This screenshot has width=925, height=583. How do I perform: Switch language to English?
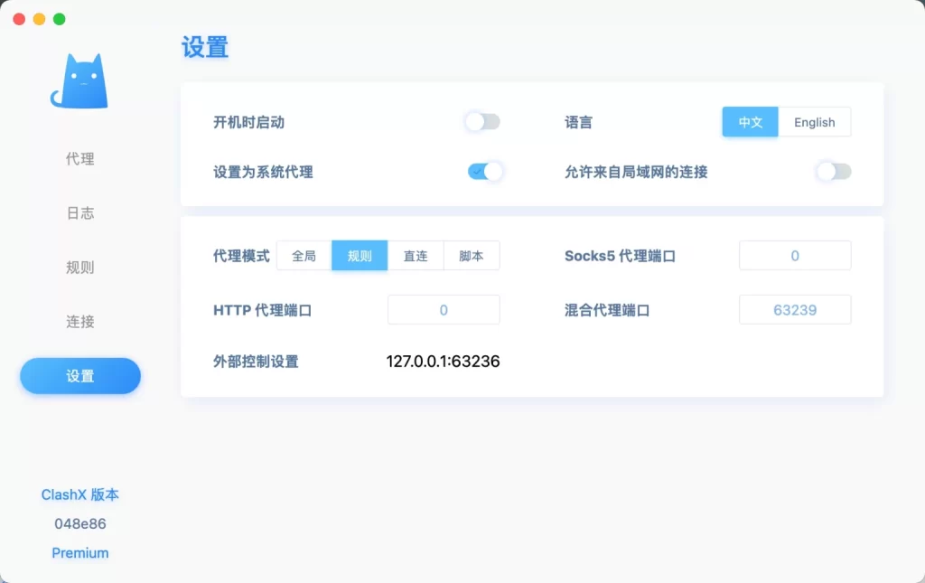tap(814, 121)
